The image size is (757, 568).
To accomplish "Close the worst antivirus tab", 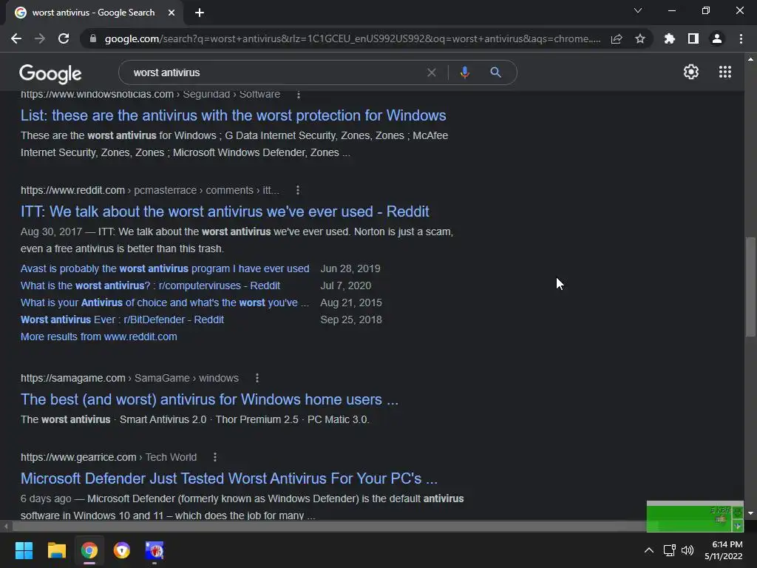I will [172, 13].
